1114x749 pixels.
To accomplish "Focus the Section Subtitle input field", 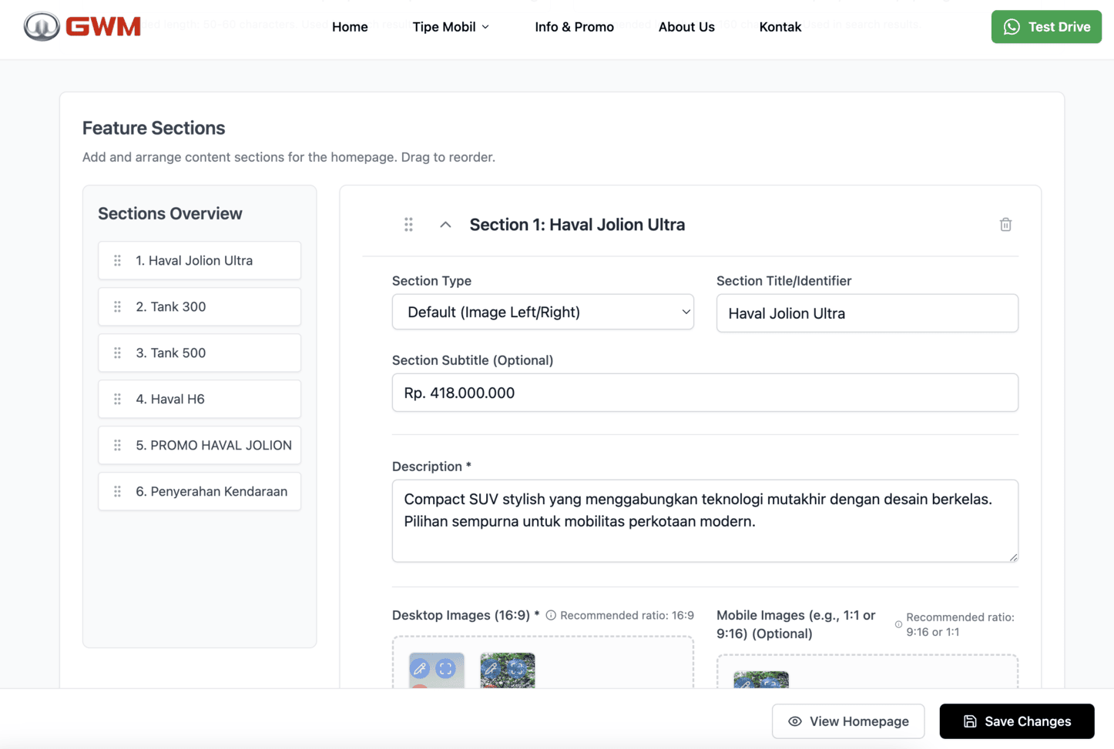I will (704, 393).
